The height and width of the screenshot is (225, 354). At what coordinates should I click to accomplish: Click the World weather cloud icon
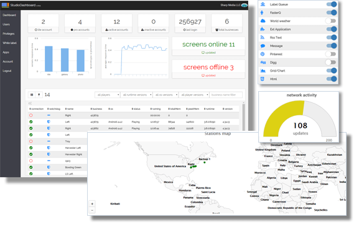263,21
